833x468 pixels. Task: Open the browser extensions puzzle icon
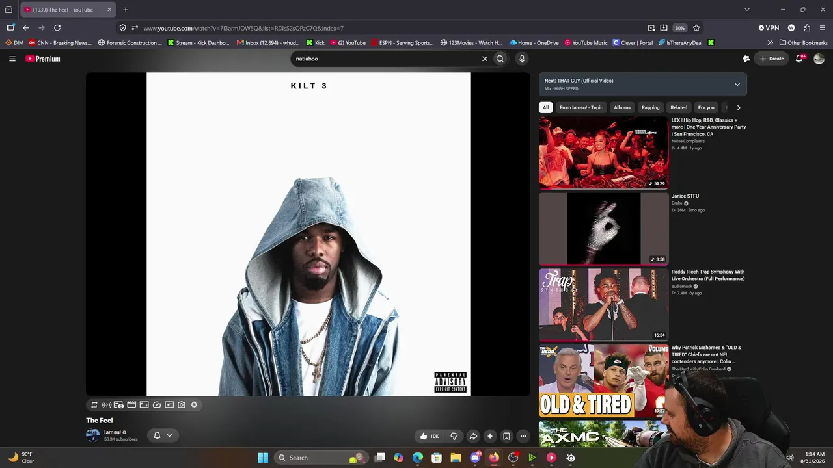(x=807, y=28)
